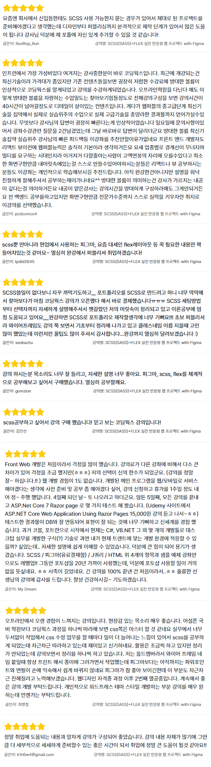The image size is (211, 767).
Task: Click author name seokachu
Action: 24,343
